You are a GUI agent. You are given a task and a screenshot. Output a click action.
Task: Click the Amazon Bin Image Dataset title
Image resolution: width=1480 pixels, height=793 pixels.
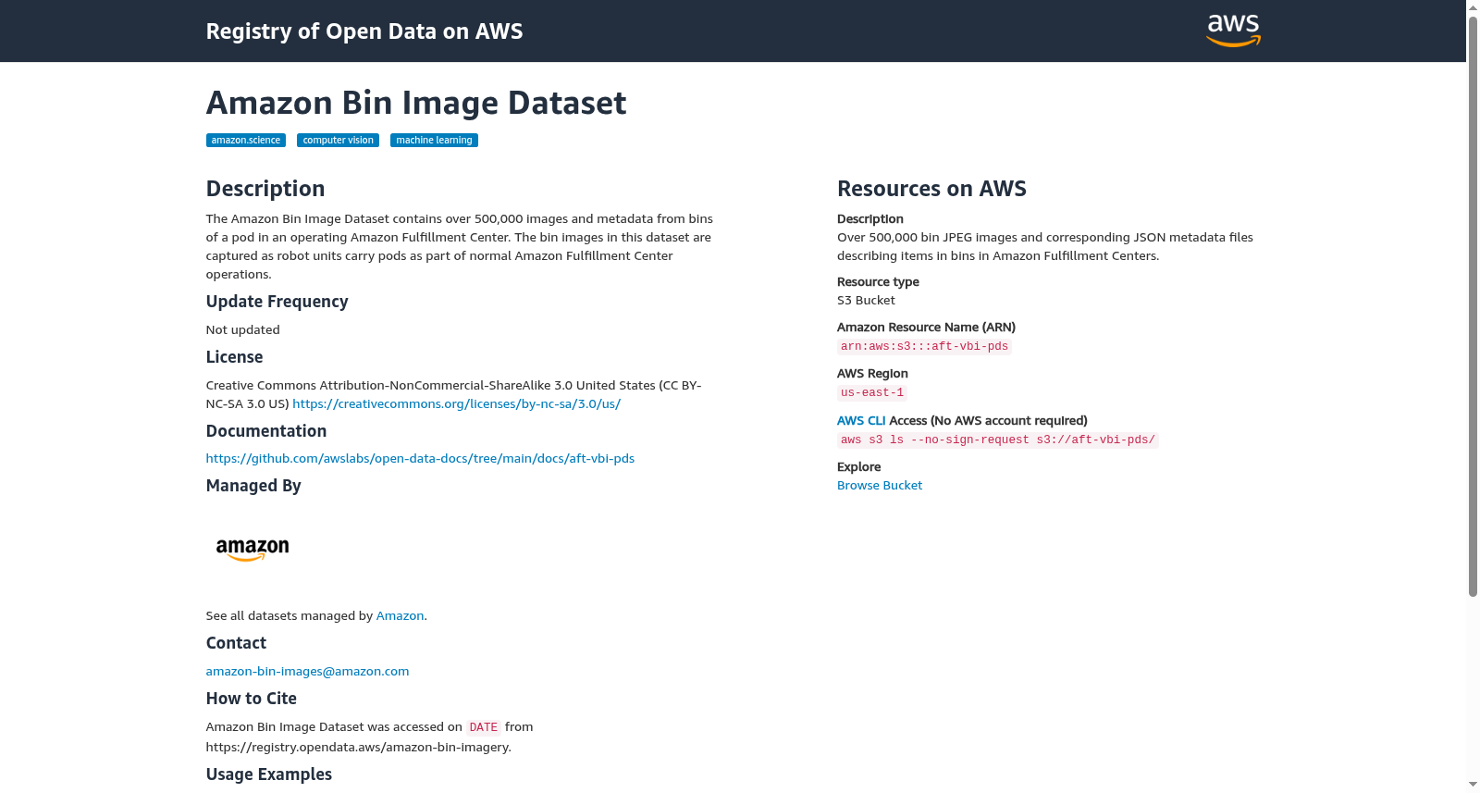(x=416, y=103)
